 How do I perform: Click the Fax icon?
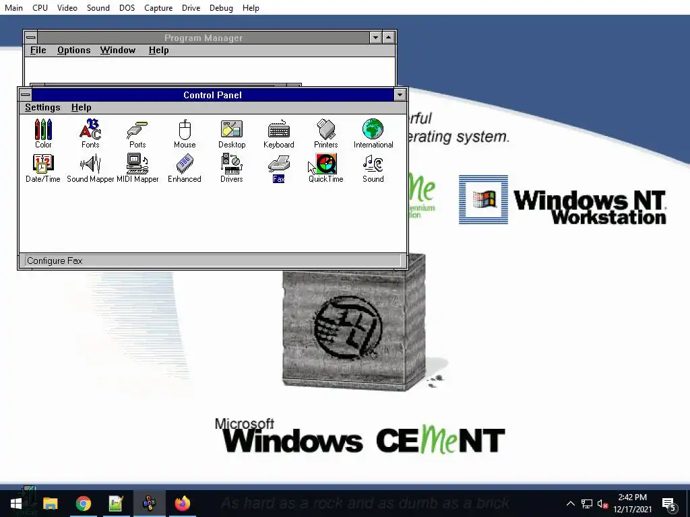(x=278, y=168)
